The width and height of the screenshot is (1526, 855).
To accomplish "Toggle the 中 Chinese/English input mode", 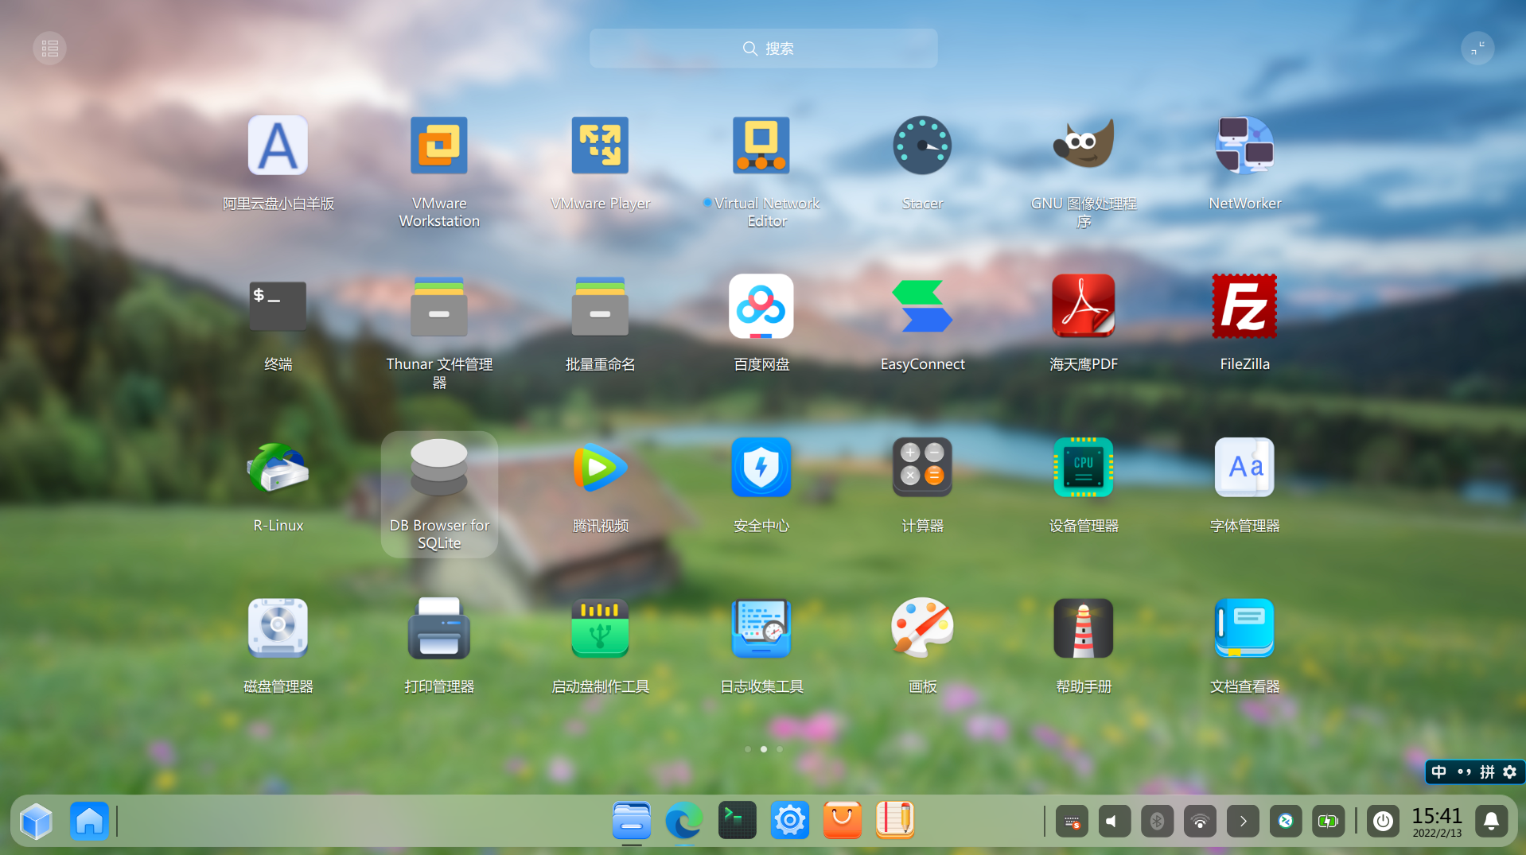I will (x=1438, y=772).
